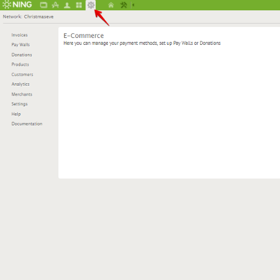280x280 pixels.
Task: Go to the home icon
Action: pos(111,5)
